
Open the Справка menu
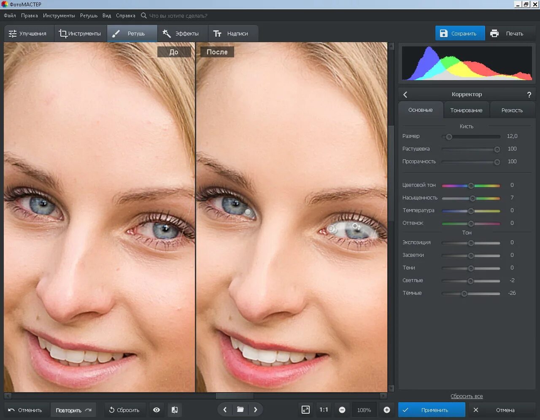[x=126, y=16]
